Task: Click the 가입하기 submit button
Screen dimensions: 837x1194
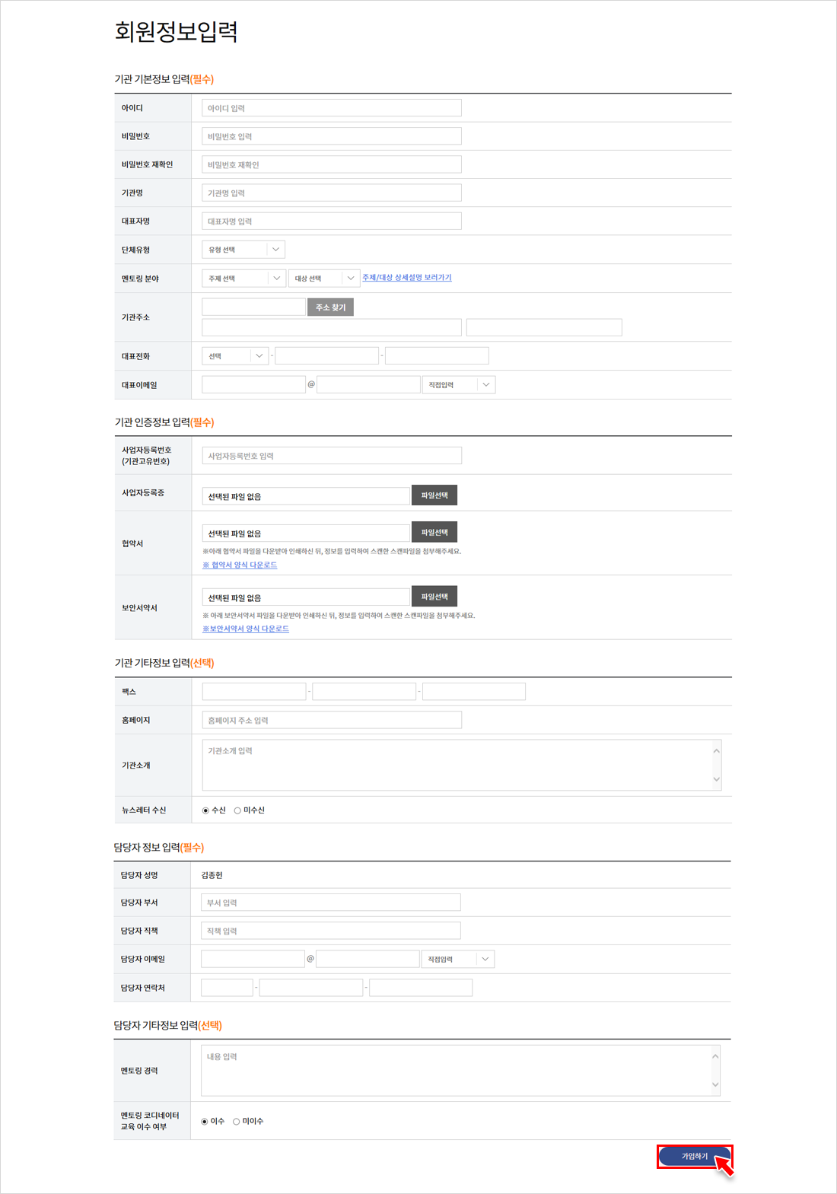Action: [x=694, y=1156]
